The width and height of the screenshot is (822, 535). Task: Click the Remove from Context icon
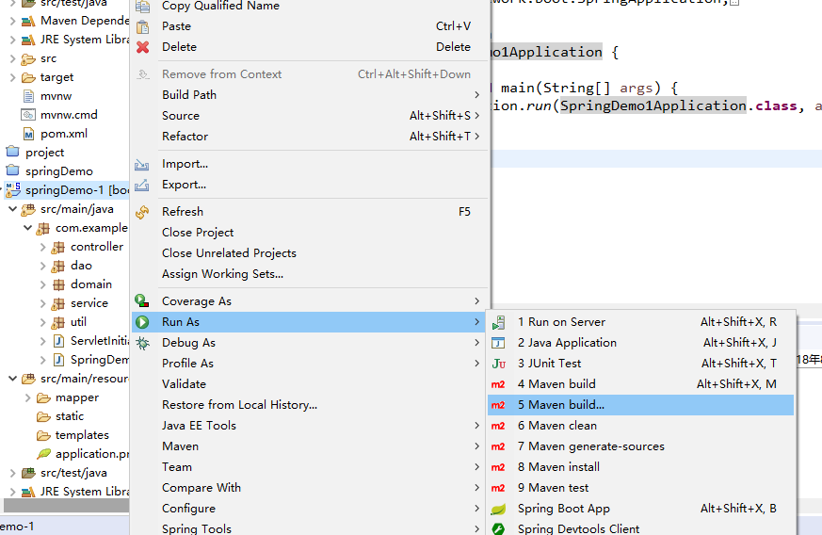[x=142, y=74]
